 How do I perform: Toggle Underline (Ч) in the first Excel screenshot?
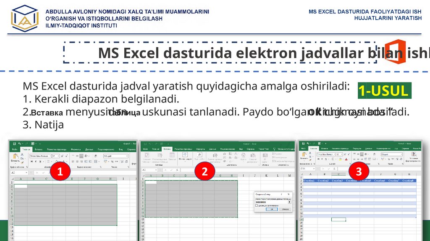tap(40, 162)
